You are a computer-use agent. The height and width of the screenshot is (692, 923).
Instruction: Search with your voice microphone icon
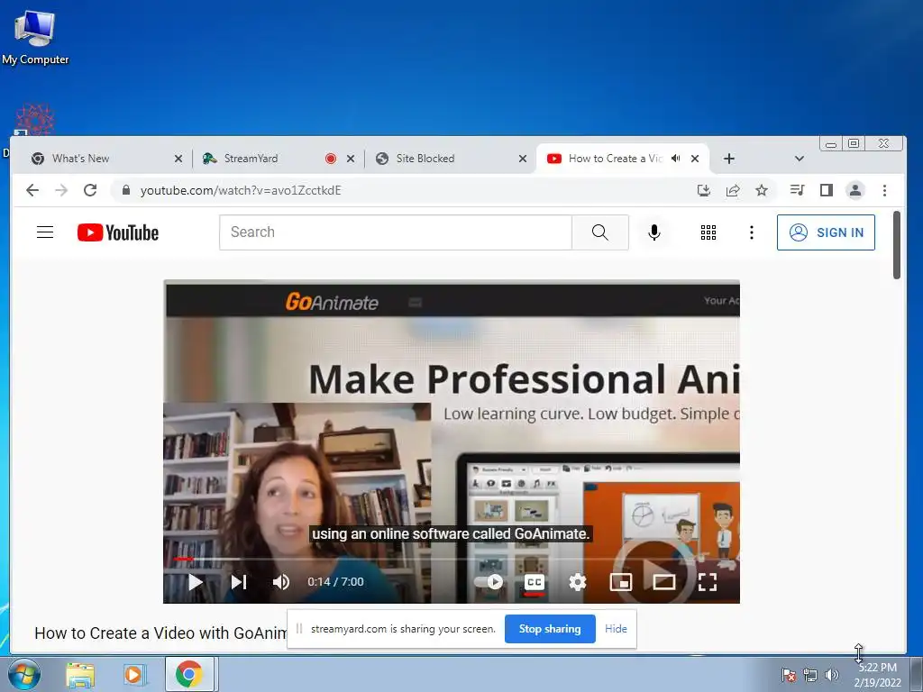(654, 232)
